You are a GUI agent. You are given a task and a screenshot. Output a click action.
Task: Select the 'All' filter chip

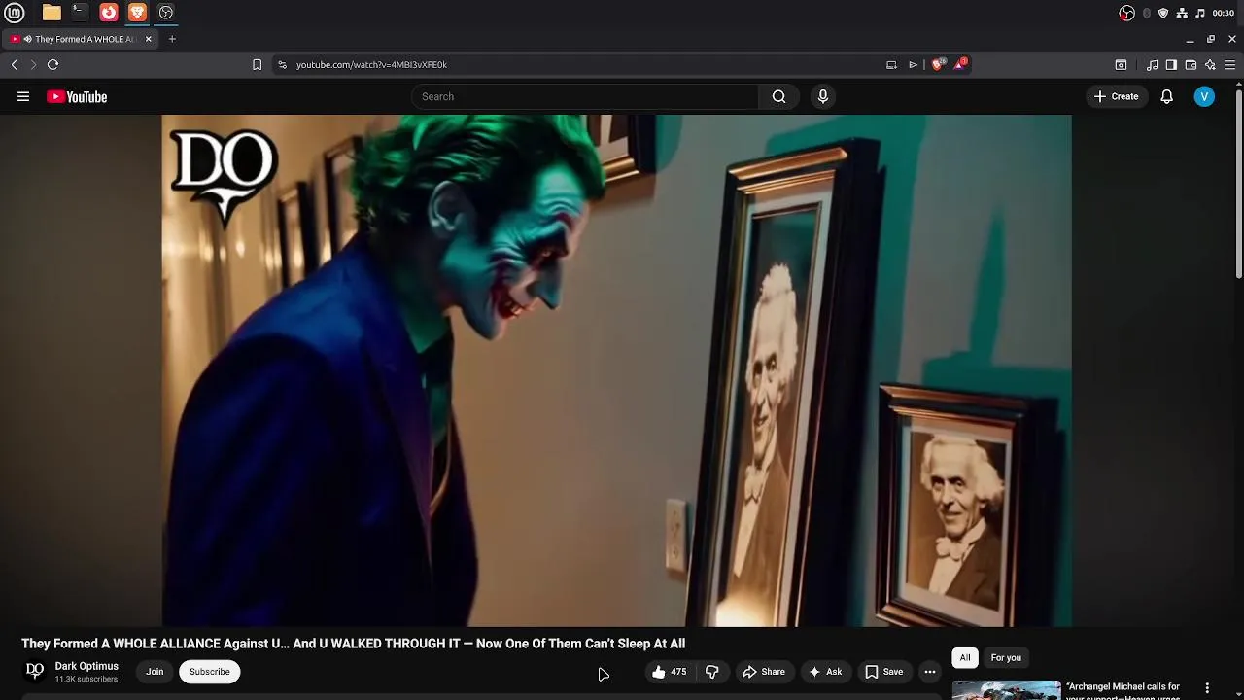click(965, 658)
